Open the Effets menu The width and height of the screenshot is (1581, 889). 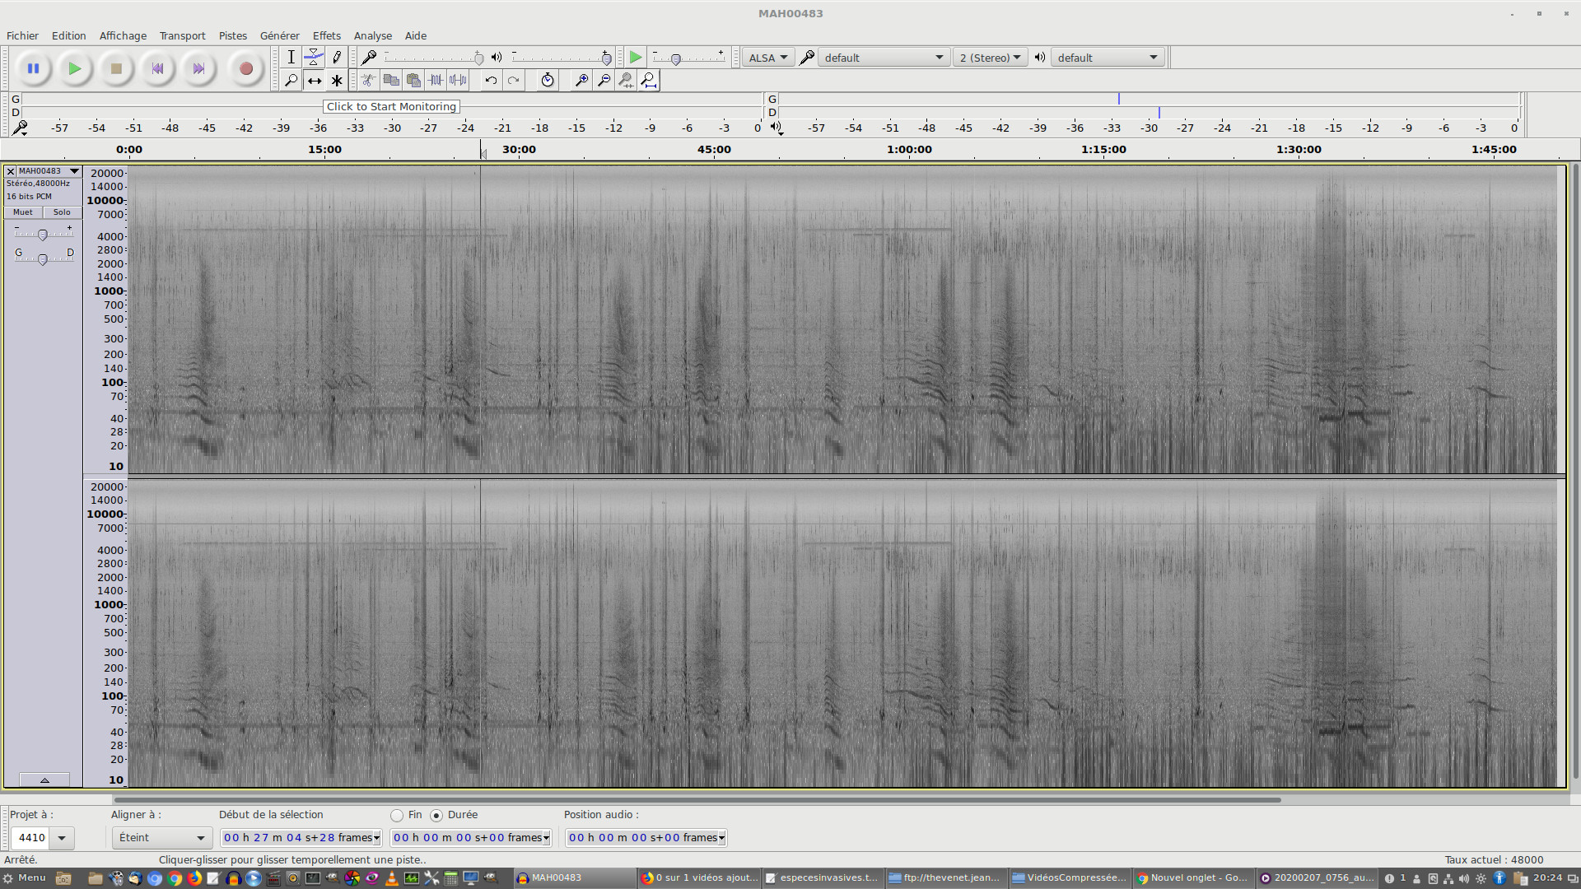click(326, 36)
